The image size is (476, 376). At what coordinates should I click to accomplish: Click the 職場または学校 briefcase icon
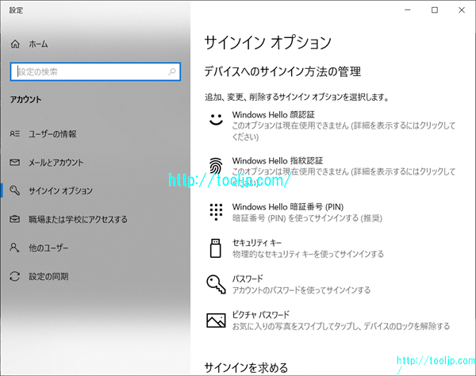click(15, 219)
